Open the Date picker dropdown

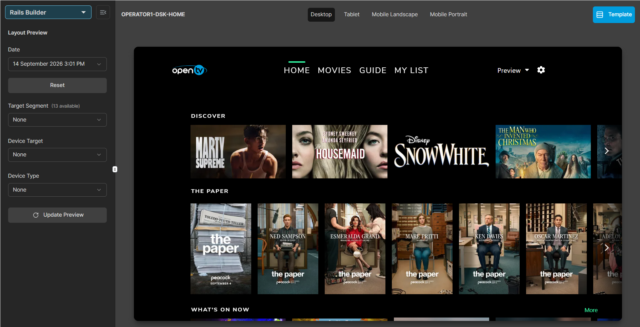pyautogui.click(x=57, y=64)
